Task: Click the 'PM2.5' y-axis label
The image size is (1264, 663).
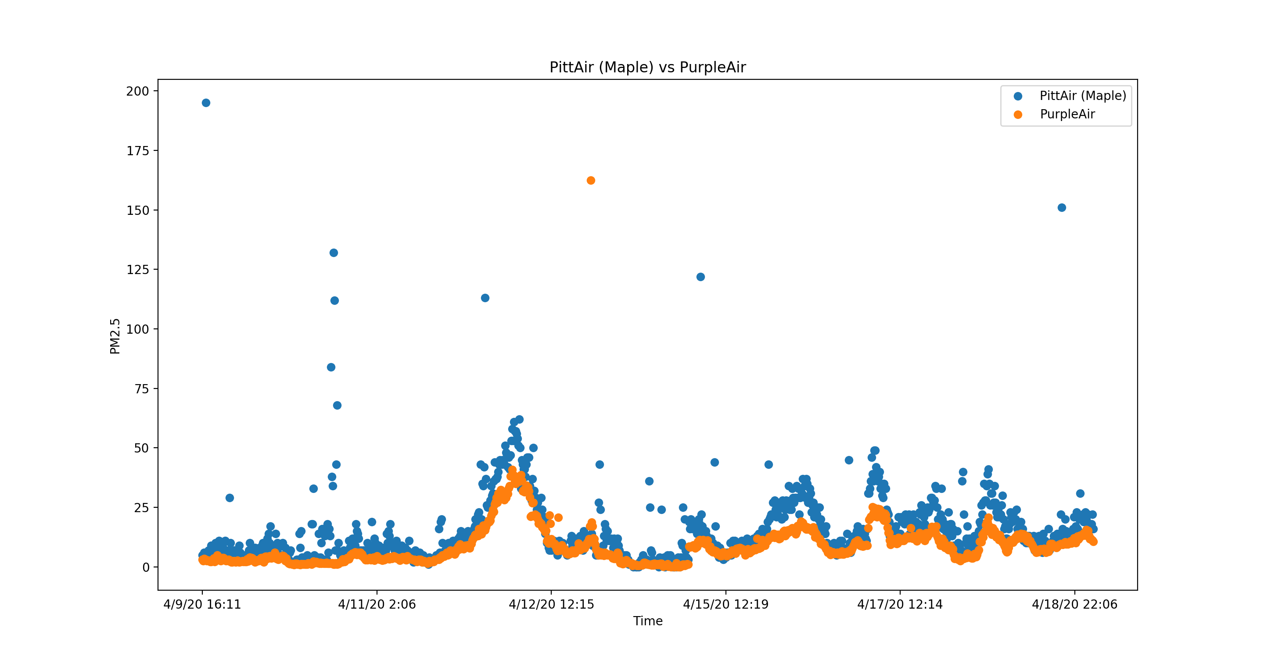Action: pyautogui.click(x=115, y=336)
